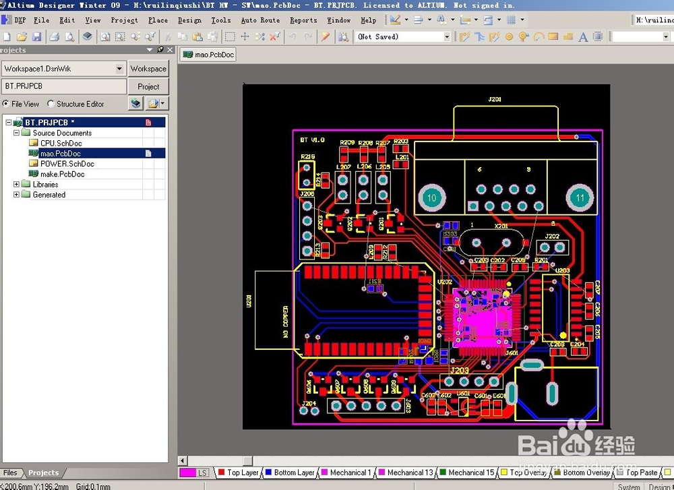Expand the Libraries folder
Viewport: 674px width, 490px height.
(16, 185)
